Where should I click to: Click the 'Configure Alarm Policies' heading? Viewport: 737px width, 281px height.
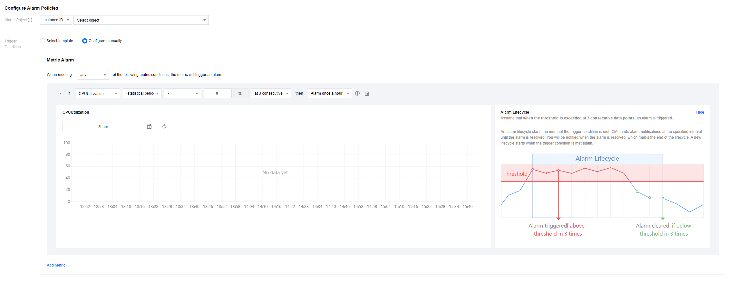[31, 8]
